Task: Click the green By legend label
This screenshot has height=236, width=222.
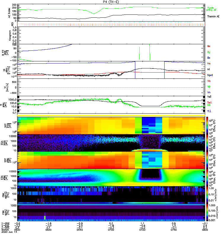Action: [209, 52]
